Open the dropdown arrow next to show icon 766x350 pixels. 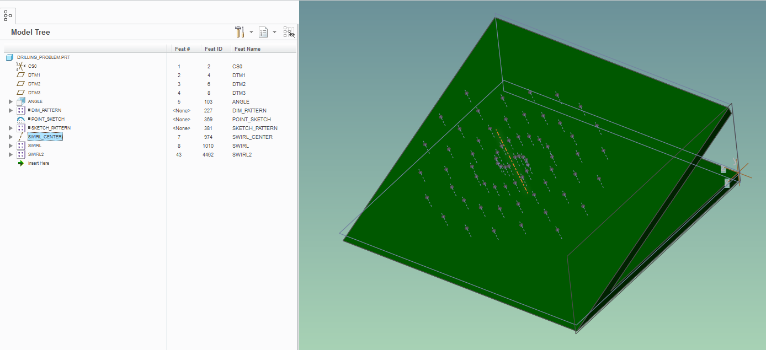(274, 32)
